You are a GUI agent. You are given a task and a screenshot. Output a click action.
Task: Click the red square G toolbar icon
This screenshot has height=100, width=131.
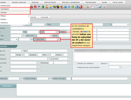pyautogui.click(x=81, y=7)
